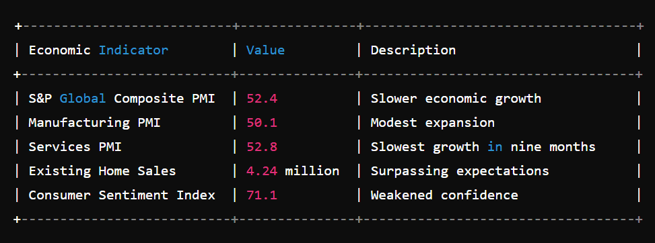Viewport: 655px width, 243px height.
Task: Click 'Modest expansion' description
Action: [x=433, y=123]
